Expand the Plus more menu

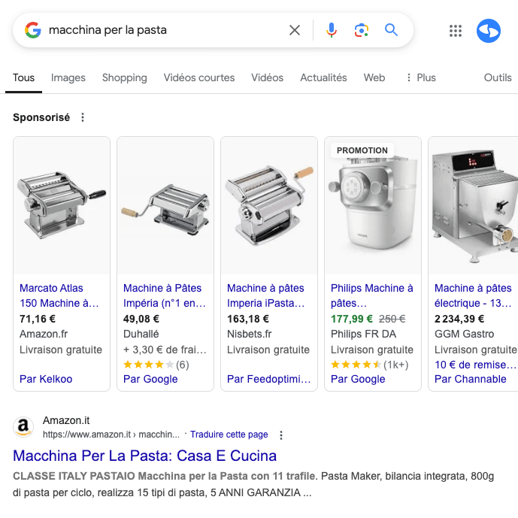(x=421, y=77)
